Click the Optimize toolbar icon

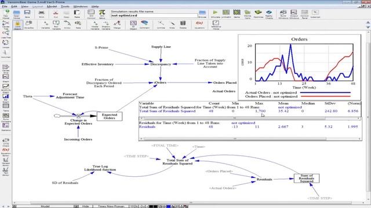click(258, 14)
